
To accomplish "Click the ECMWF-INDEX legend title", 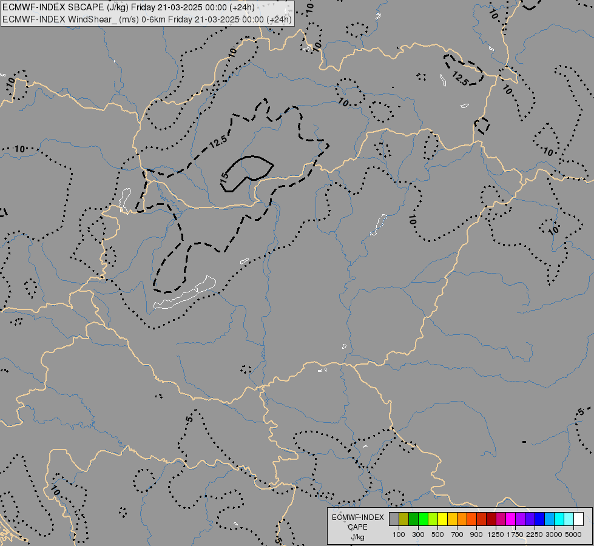I will [x=358, y=517].
